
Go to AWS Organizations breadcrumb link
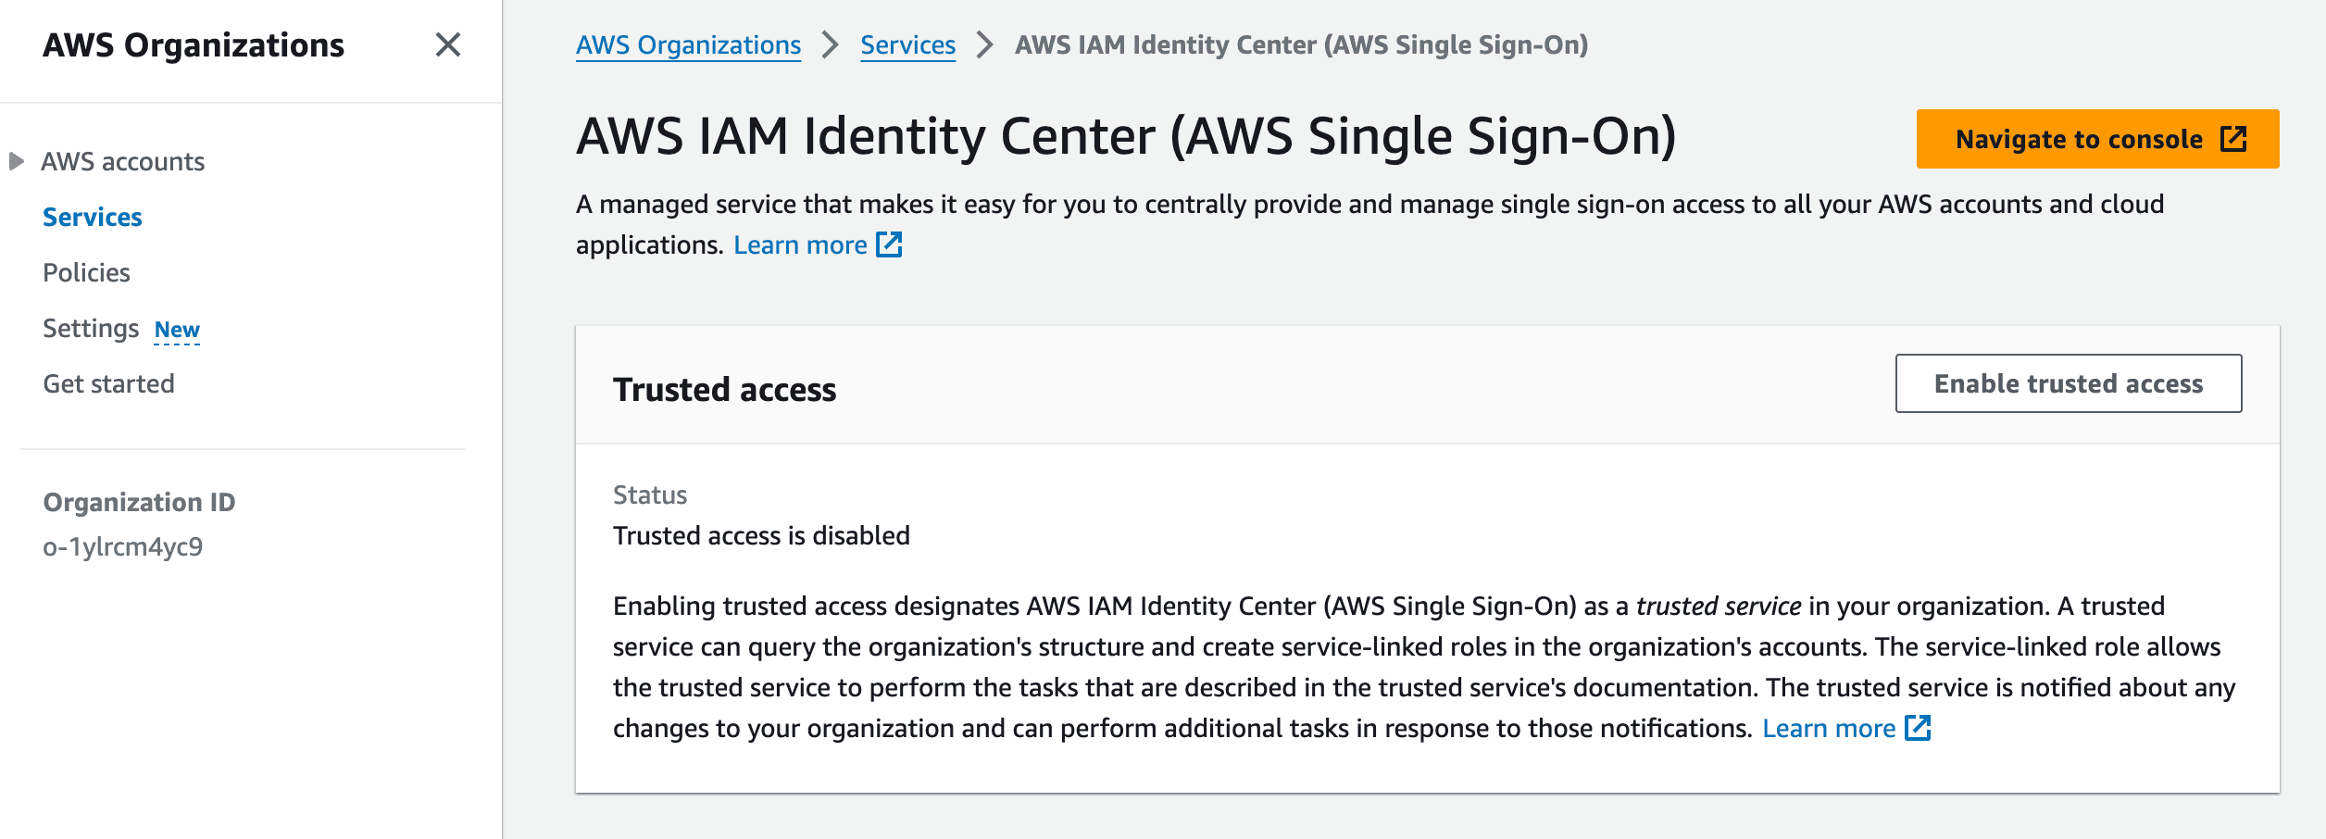coord(688,44)
